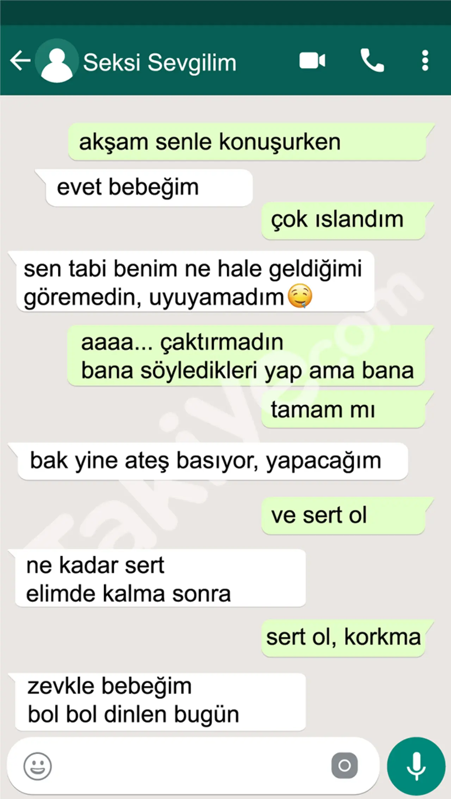The image size is (451, 799).
Task: Go back using the arrow icon
Action: (20, 61)
